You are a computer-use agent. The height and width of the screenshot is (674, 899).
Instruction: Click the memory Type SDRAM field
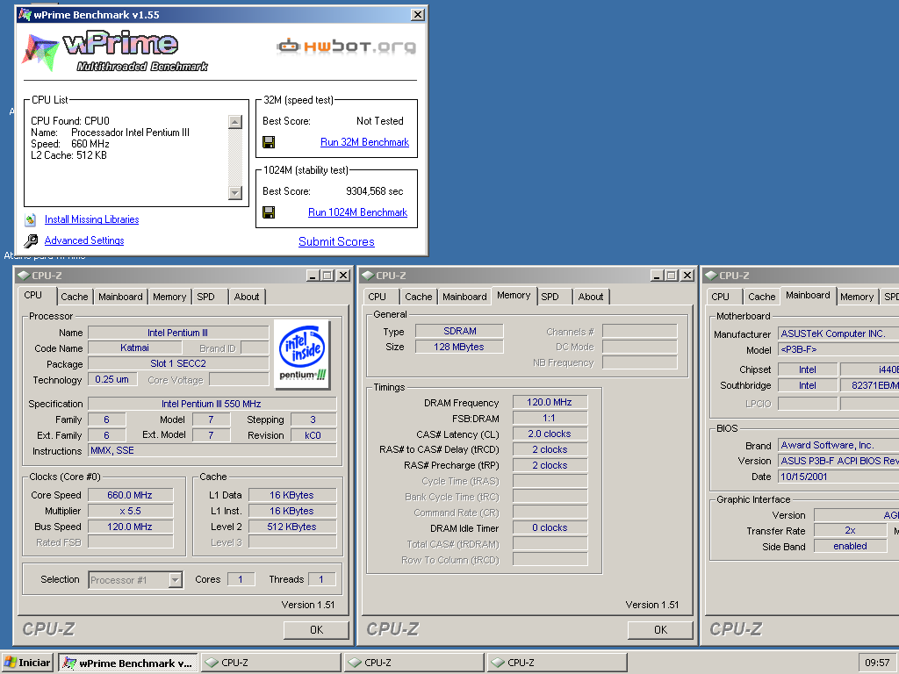pos(459,331)
